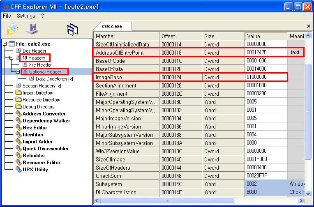The image size is (314, 207).
Task: Click the vertical scrollbar thumb
Action: point(308,111)
